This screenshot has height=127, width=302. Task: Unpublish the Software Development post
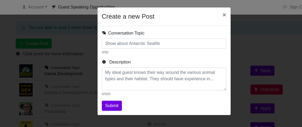click(266, 90)
